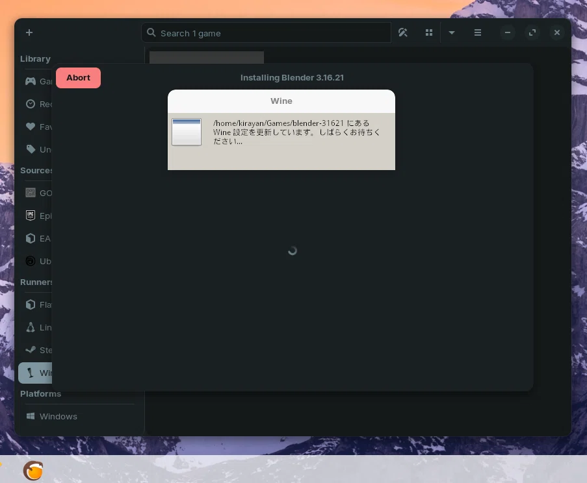Open the Lutris tools brush icon
587x483 pixels.
click(403, 32)
